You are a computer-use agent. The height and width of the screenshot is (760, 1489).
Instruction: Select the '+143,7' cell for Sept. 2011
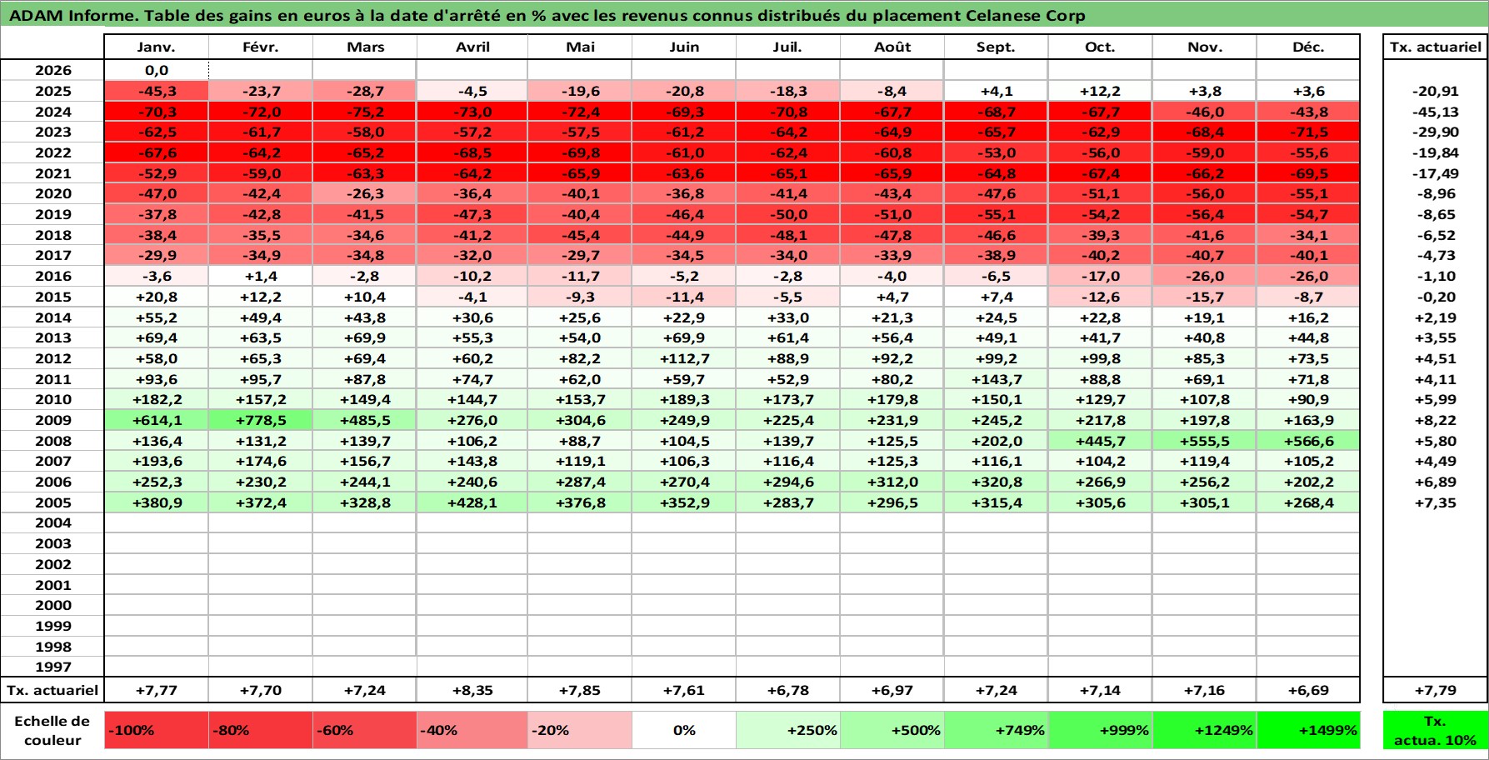click(997, 379)
